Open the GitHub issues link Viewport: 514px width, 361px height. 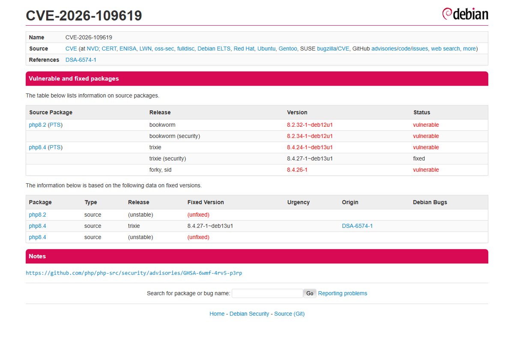click(x=420, y=49)
